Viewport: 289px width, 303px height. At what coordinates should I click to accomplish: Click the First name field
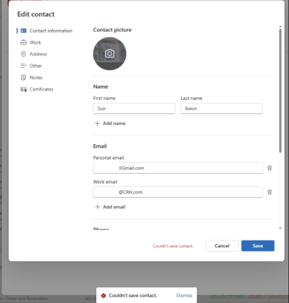134,108
